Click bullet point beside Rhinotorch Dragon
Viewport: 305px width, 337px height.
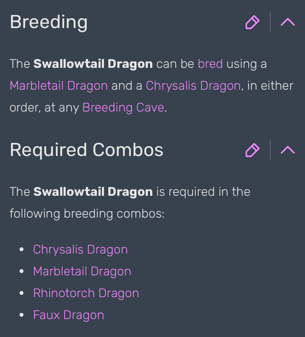pyautogui.click(x=21, y=293)
